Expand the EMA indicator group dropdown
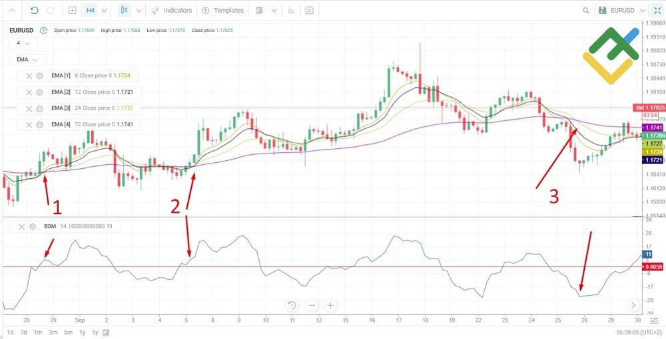Viewport: 666px width, 339px height. tap(27, 60)
